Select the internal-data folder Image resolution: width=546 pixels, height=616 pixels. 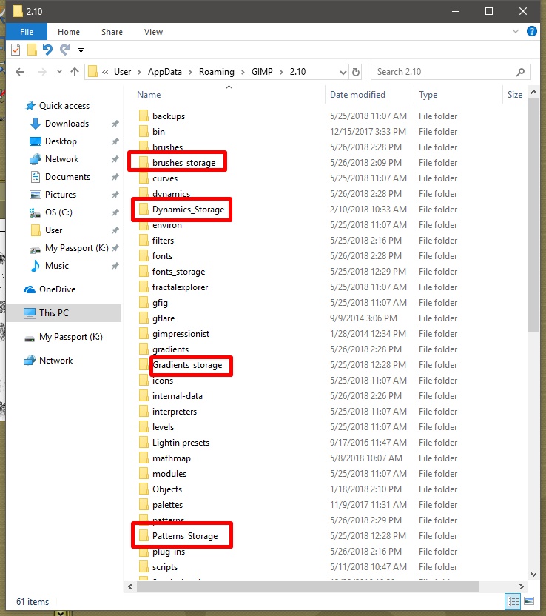178,396
